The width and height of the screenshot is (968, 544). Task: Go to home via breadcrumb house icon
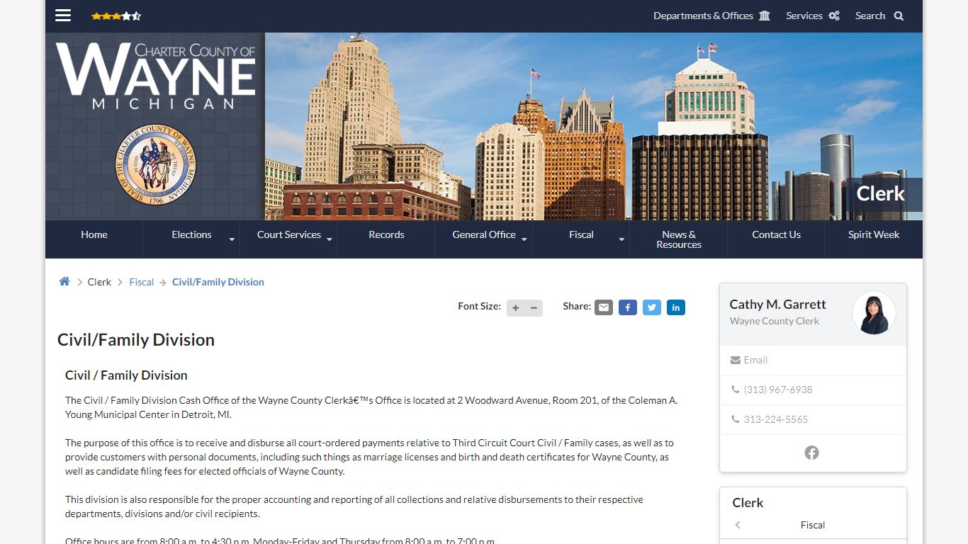tap(64, 281)
